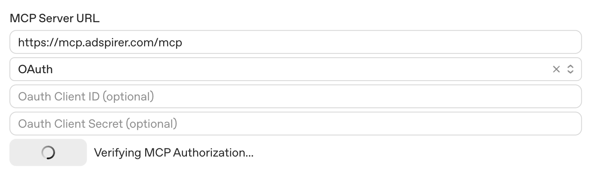Click the "Oauth Client Secret (optional)" placeholder
The image size is (604, 176).
[x=98, y=124]
